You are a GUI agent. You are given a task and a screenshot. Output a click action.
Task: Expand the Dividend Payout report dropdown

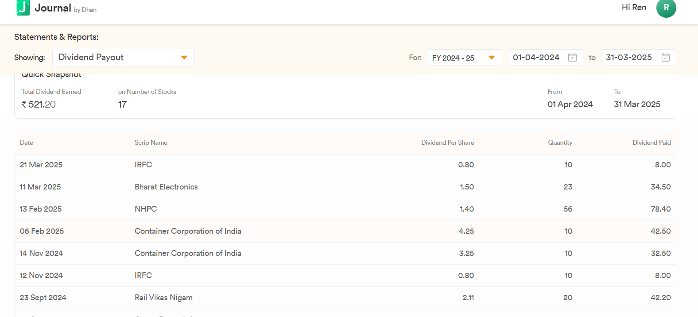(124, 58)
